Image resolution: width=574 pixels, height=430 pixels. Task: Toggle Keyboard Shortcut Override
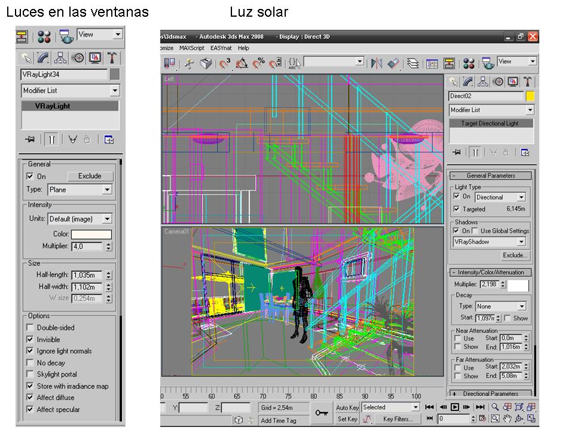pos(206,64)
